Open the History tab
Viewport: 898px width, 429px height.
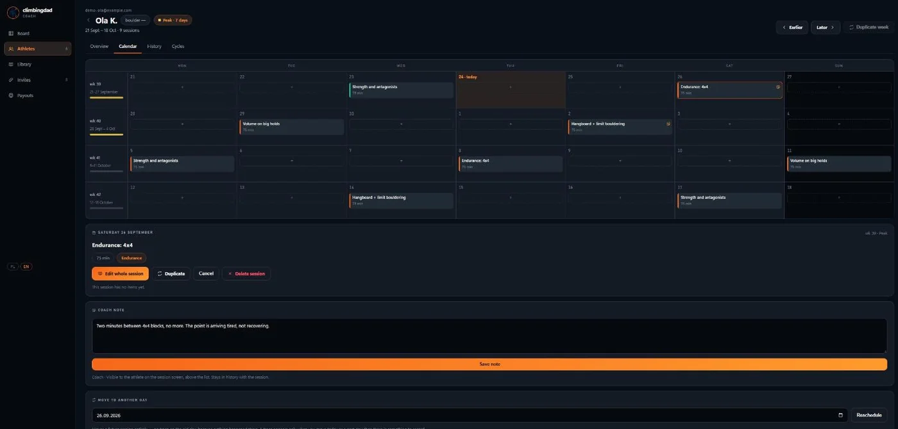point(154,46)
